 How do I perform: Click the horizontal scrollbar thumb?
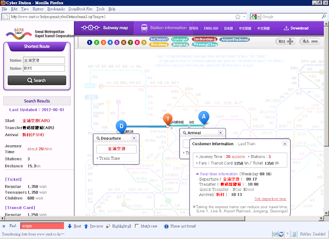coord(124,218)
